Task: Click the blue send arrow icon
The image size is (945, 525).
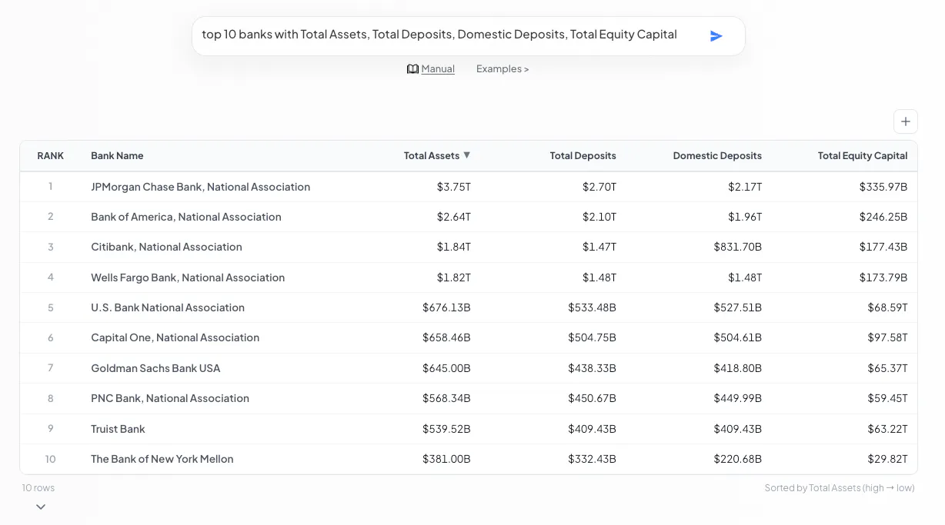Action: (716, 36)
